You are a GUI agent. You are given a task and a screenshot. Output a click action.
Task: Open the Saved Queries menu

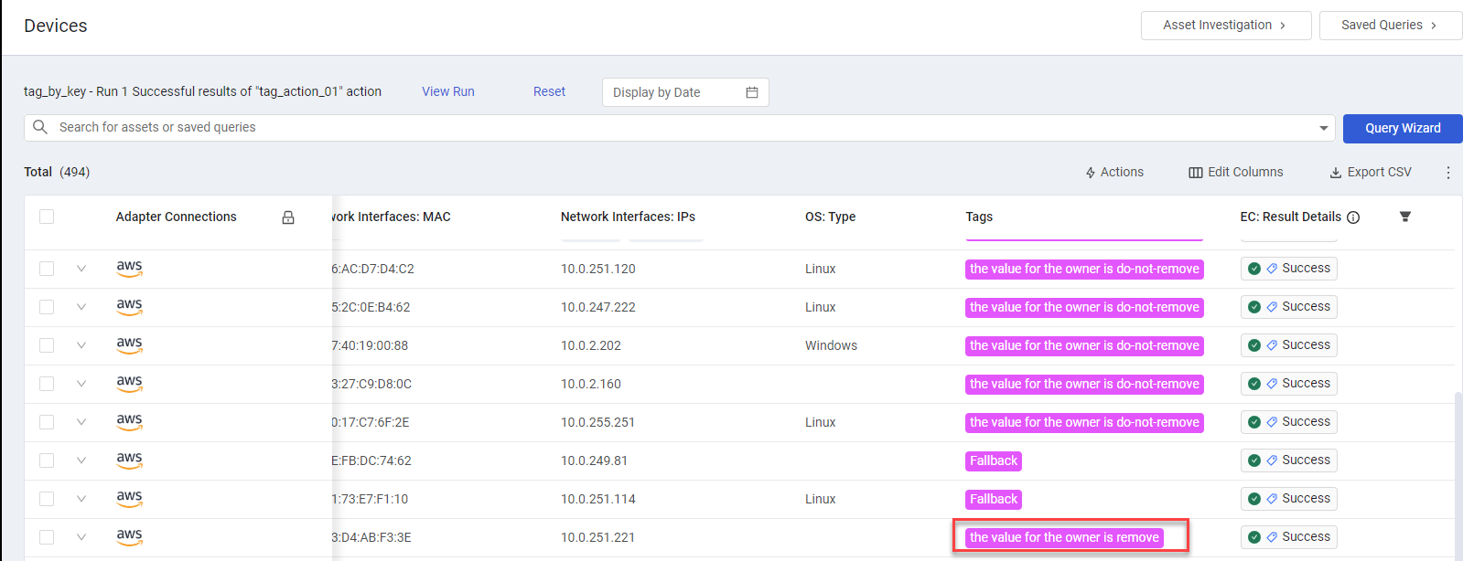(1391, 26)
